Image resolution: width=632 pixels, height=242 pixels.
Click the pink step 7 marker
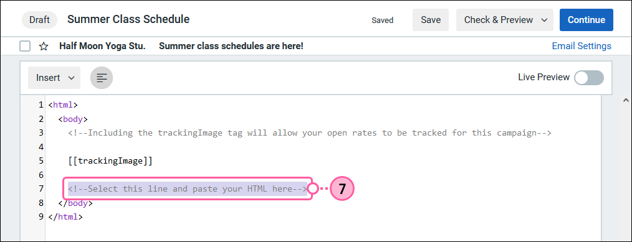342,188
